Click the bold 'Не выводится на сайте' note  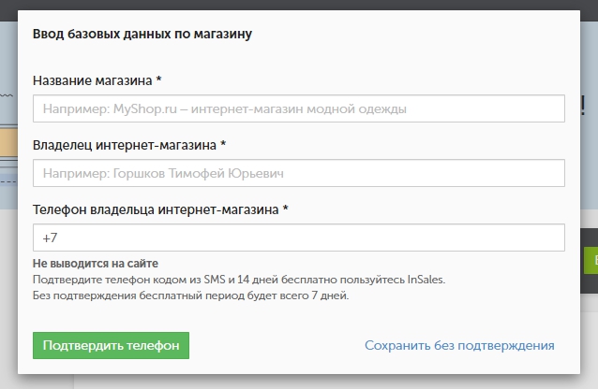click(x=96, y=264)
